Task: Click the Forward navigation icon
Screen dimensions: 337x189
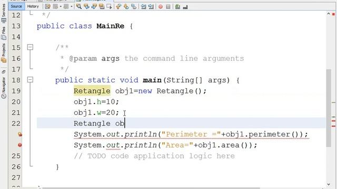Action: (x=66, y=6)
